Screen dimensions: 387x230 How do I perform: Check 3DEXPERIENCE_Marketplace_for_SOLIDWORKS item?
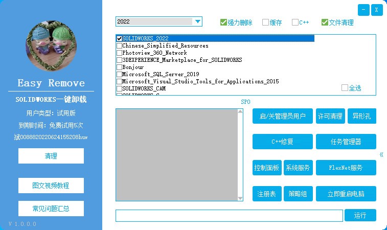(119, 60)
